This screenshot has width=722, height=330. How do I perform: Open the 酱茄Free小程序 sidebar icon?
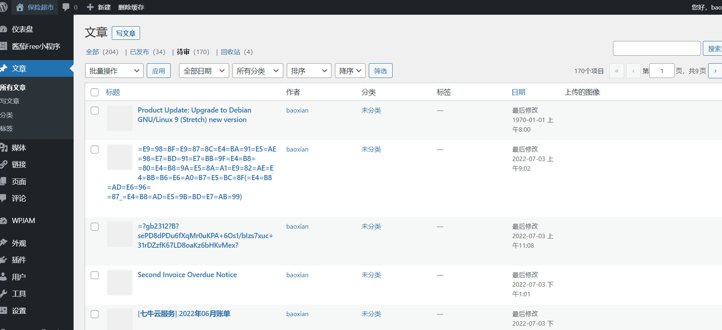[4, 46]
